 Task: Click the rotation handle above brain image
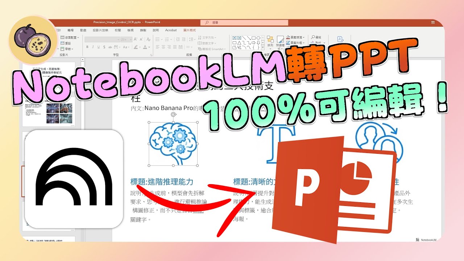coord(173,115)
